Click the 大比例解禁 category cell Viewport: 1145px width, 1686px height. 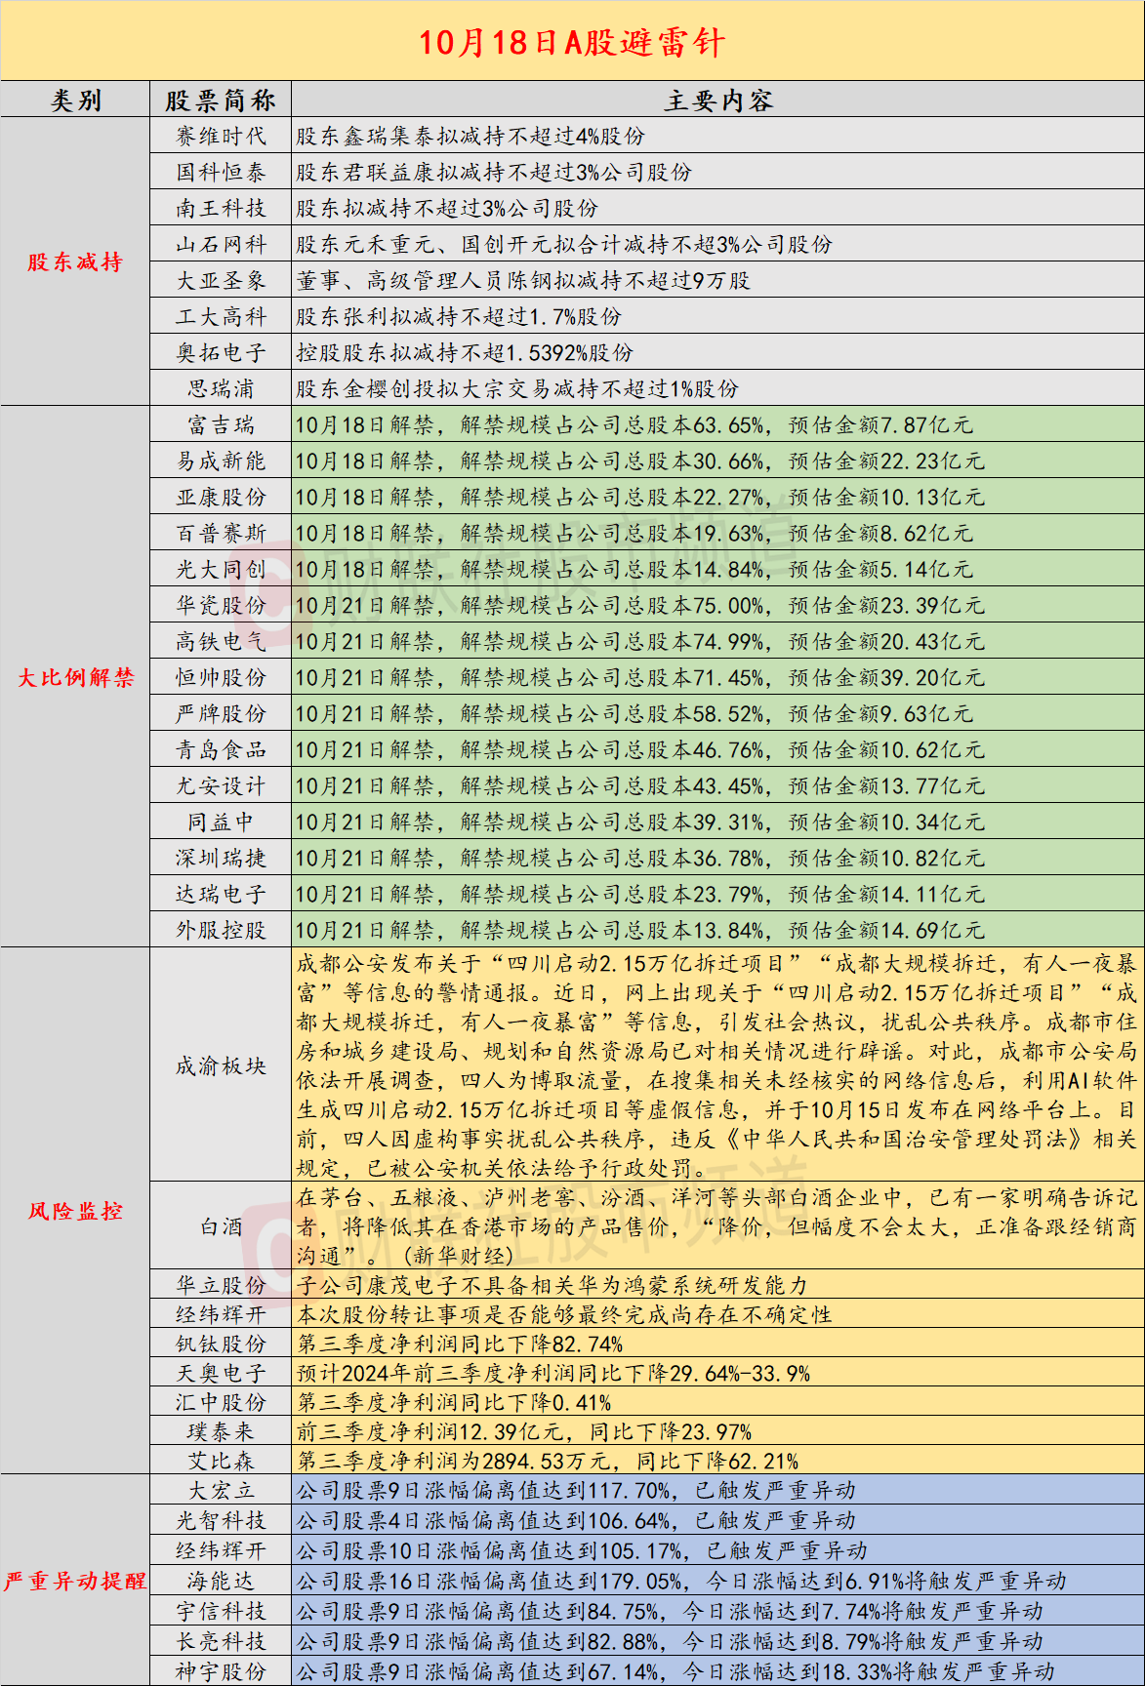click(75, 677)
